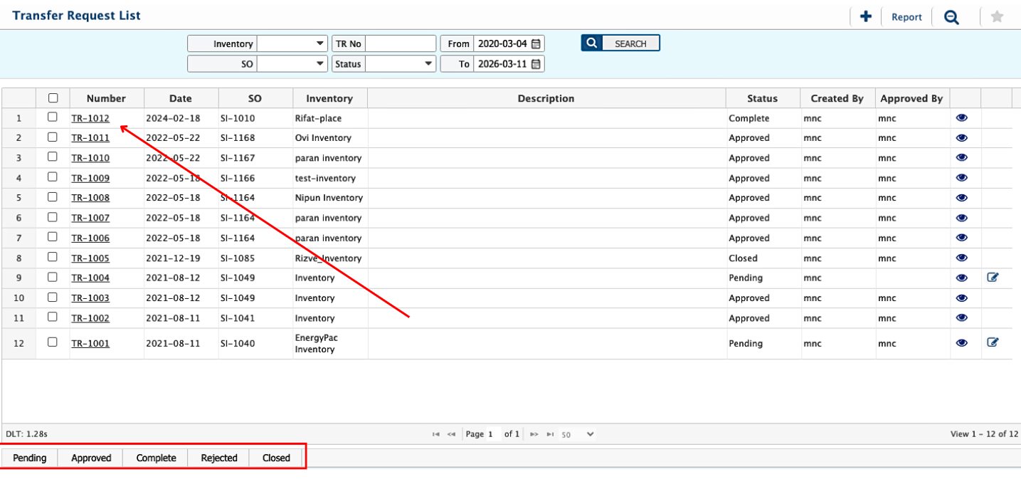Click eye icon for TR-1005 row

click(x=962, y=258)
